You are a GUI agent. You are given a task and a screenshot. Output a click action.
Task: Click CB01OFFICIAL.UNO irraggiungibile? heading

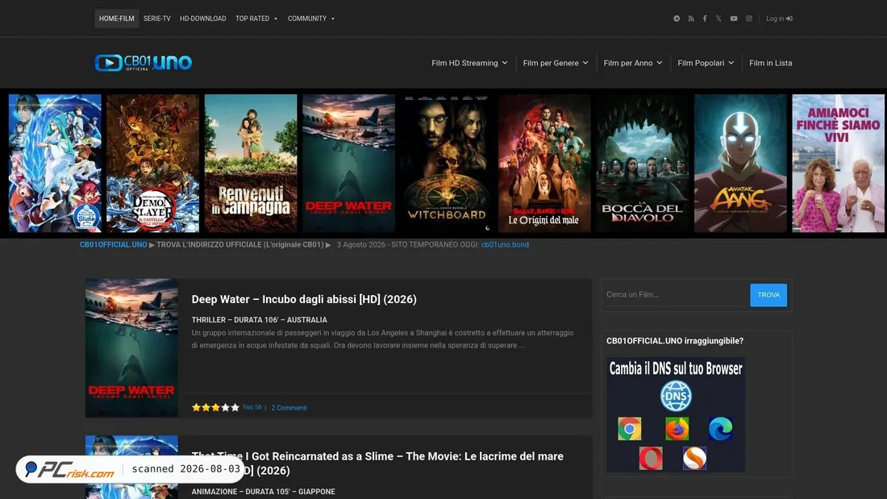click(675, 340)
